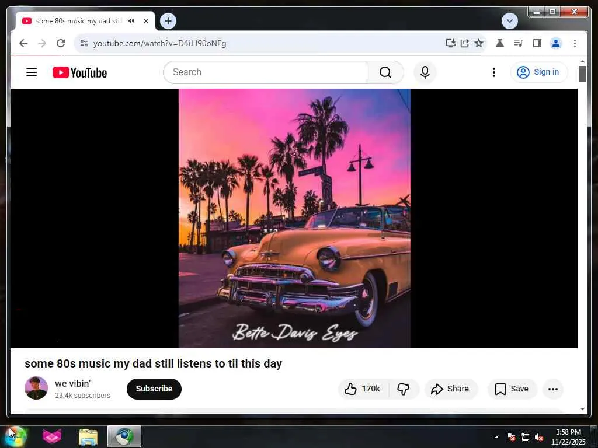Like the video with 170k thumbs up
Viewport: 598px width, 448px height.
tap(363, 388)
